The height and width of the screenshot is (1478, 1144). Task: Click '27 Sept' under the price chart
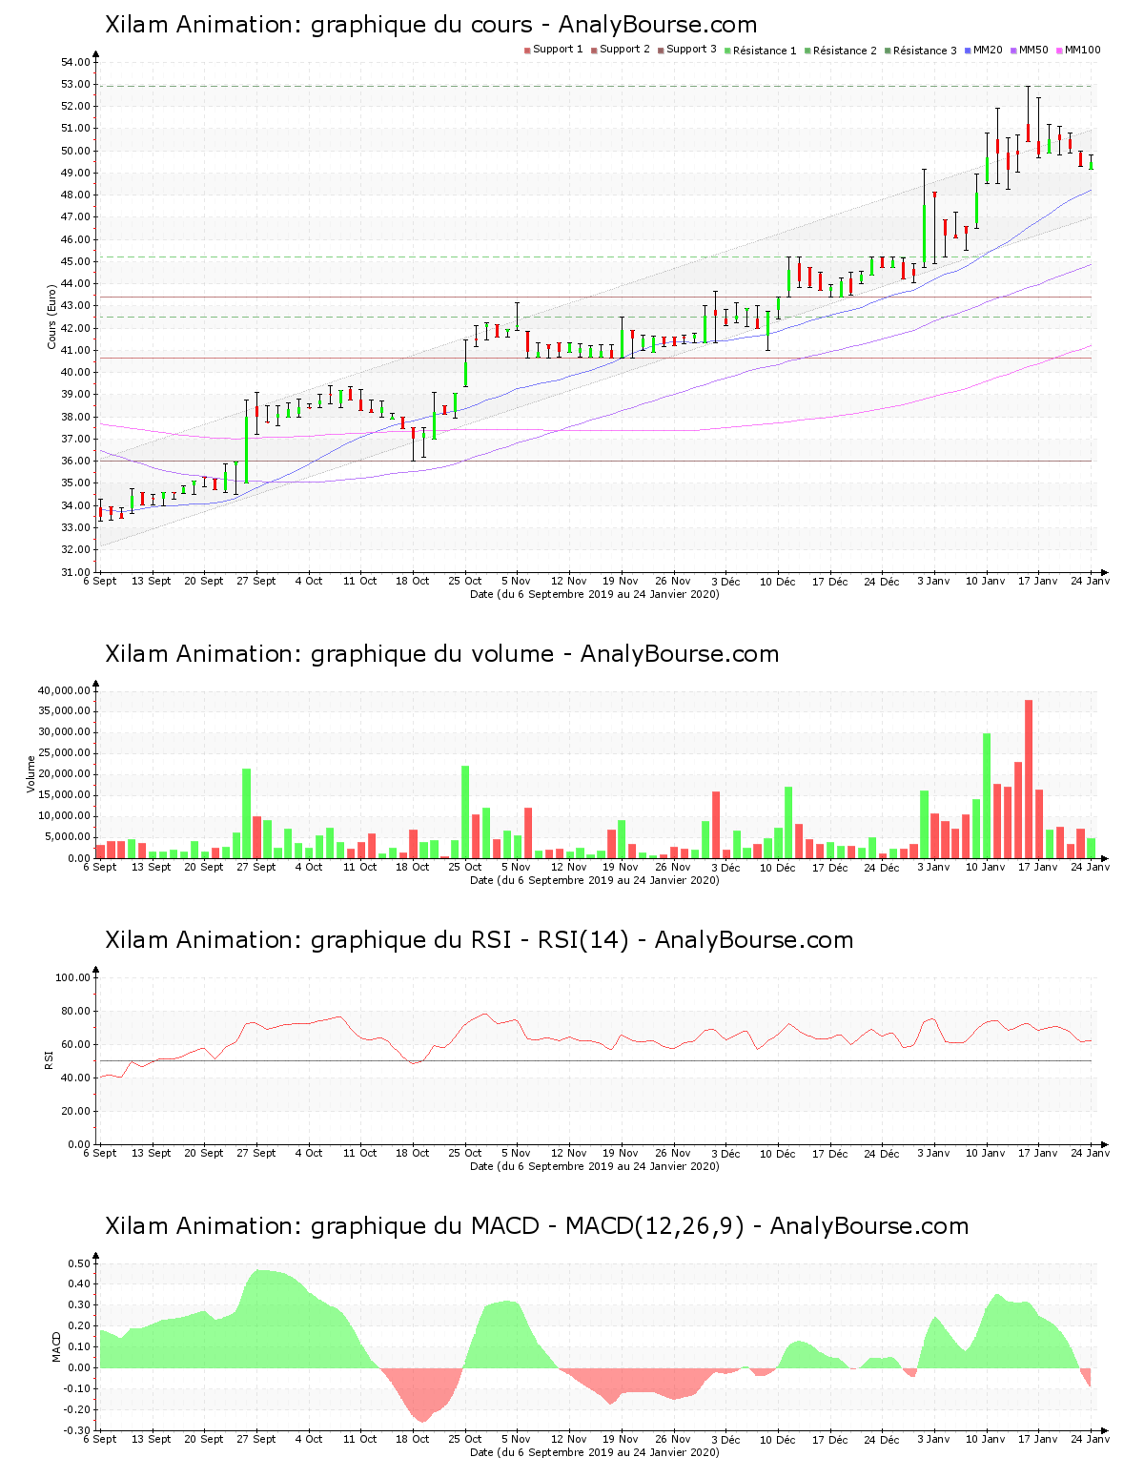(256, 581)
